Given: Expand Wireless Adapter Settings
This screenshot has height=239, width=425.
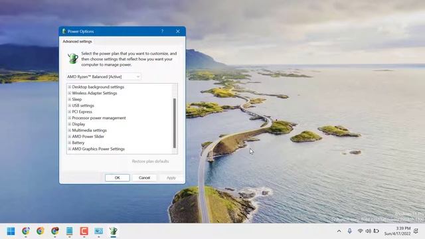Looking at the screenshot, I should click(69, 93).
